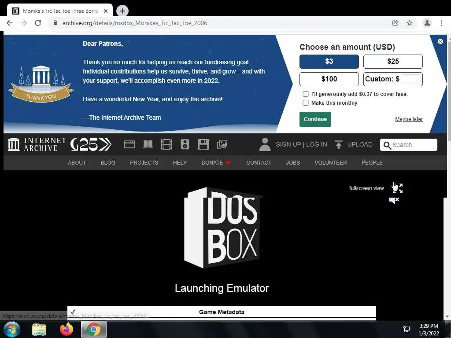Open the VOLUNTEER menu item
The width and height of the screenshot is (451, 338).
pyautogui.click(x=331, y=163)
